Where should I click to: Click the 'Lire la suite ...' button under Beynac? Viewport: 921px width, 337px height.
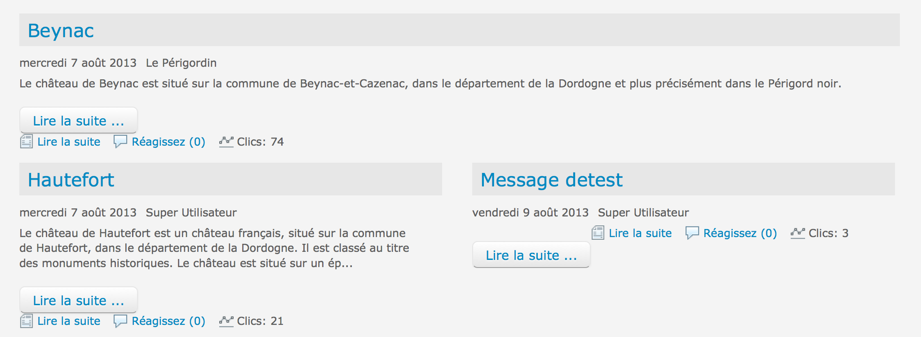[79, 120]
